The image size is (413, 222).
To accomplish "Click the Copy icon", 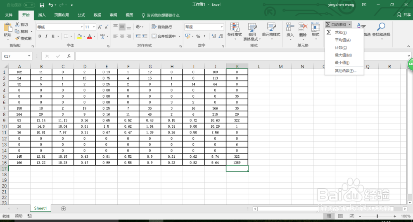I will (x=17, y=31).
